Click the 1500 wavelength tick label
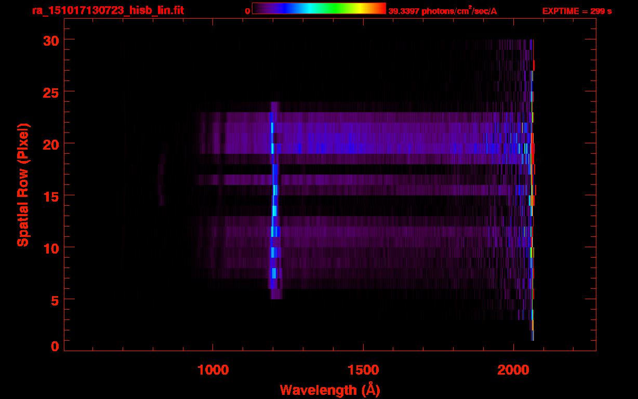638x399 pixels. click(x=363, y=369)
